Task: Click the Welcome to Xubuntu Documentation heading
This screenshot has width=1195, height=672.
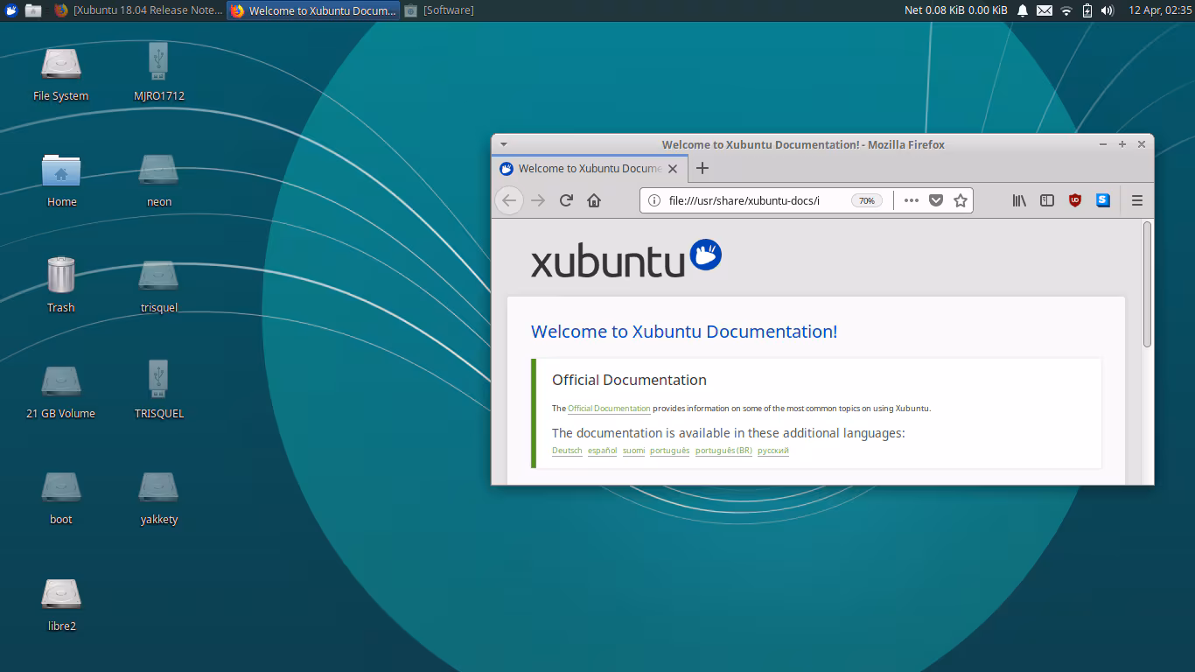Action: tap(684, 332)
